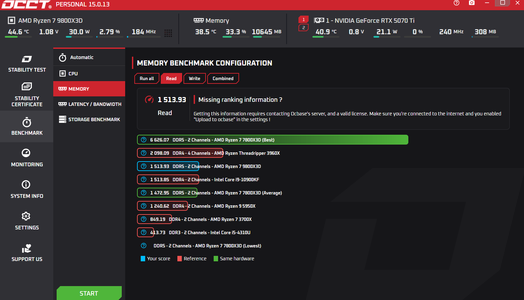Open the CPU core grid icon
Image resolution: width=524 pixels, height=300 pixels.
[x=168, y=33]
